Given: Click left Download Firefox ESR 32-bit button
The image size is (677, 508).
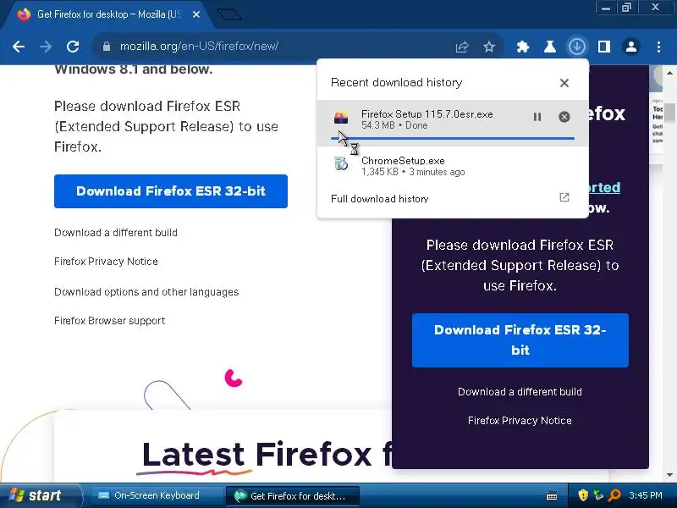Looking at the screenshot, I should 171,191.
